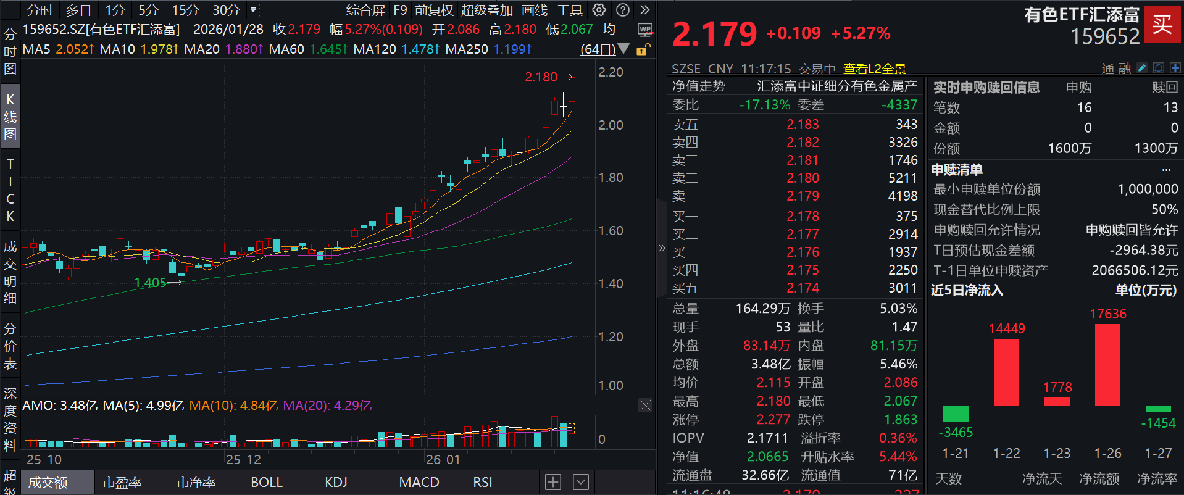Switch to the MACD indicator tab
The image size is (1184, 495).
coord(419,482)
